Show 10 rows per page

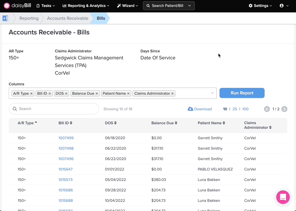pyautogui.click(x=225, y=109)
